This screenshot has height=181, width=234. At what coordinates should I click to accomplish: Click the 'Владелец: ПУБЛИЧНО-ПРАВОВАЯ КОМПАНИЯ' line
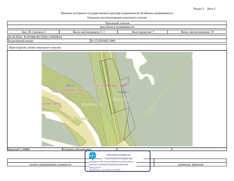[109, 165]
